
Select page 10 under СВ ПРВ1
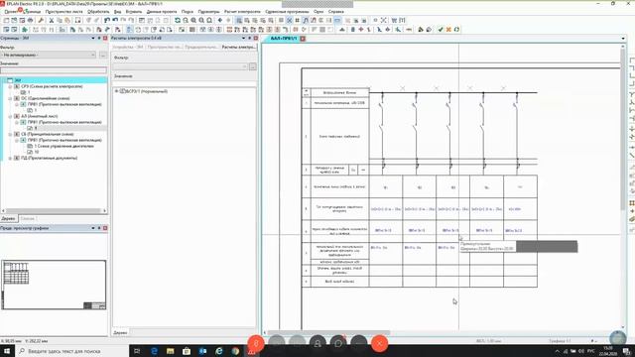[x=37, y=152]
